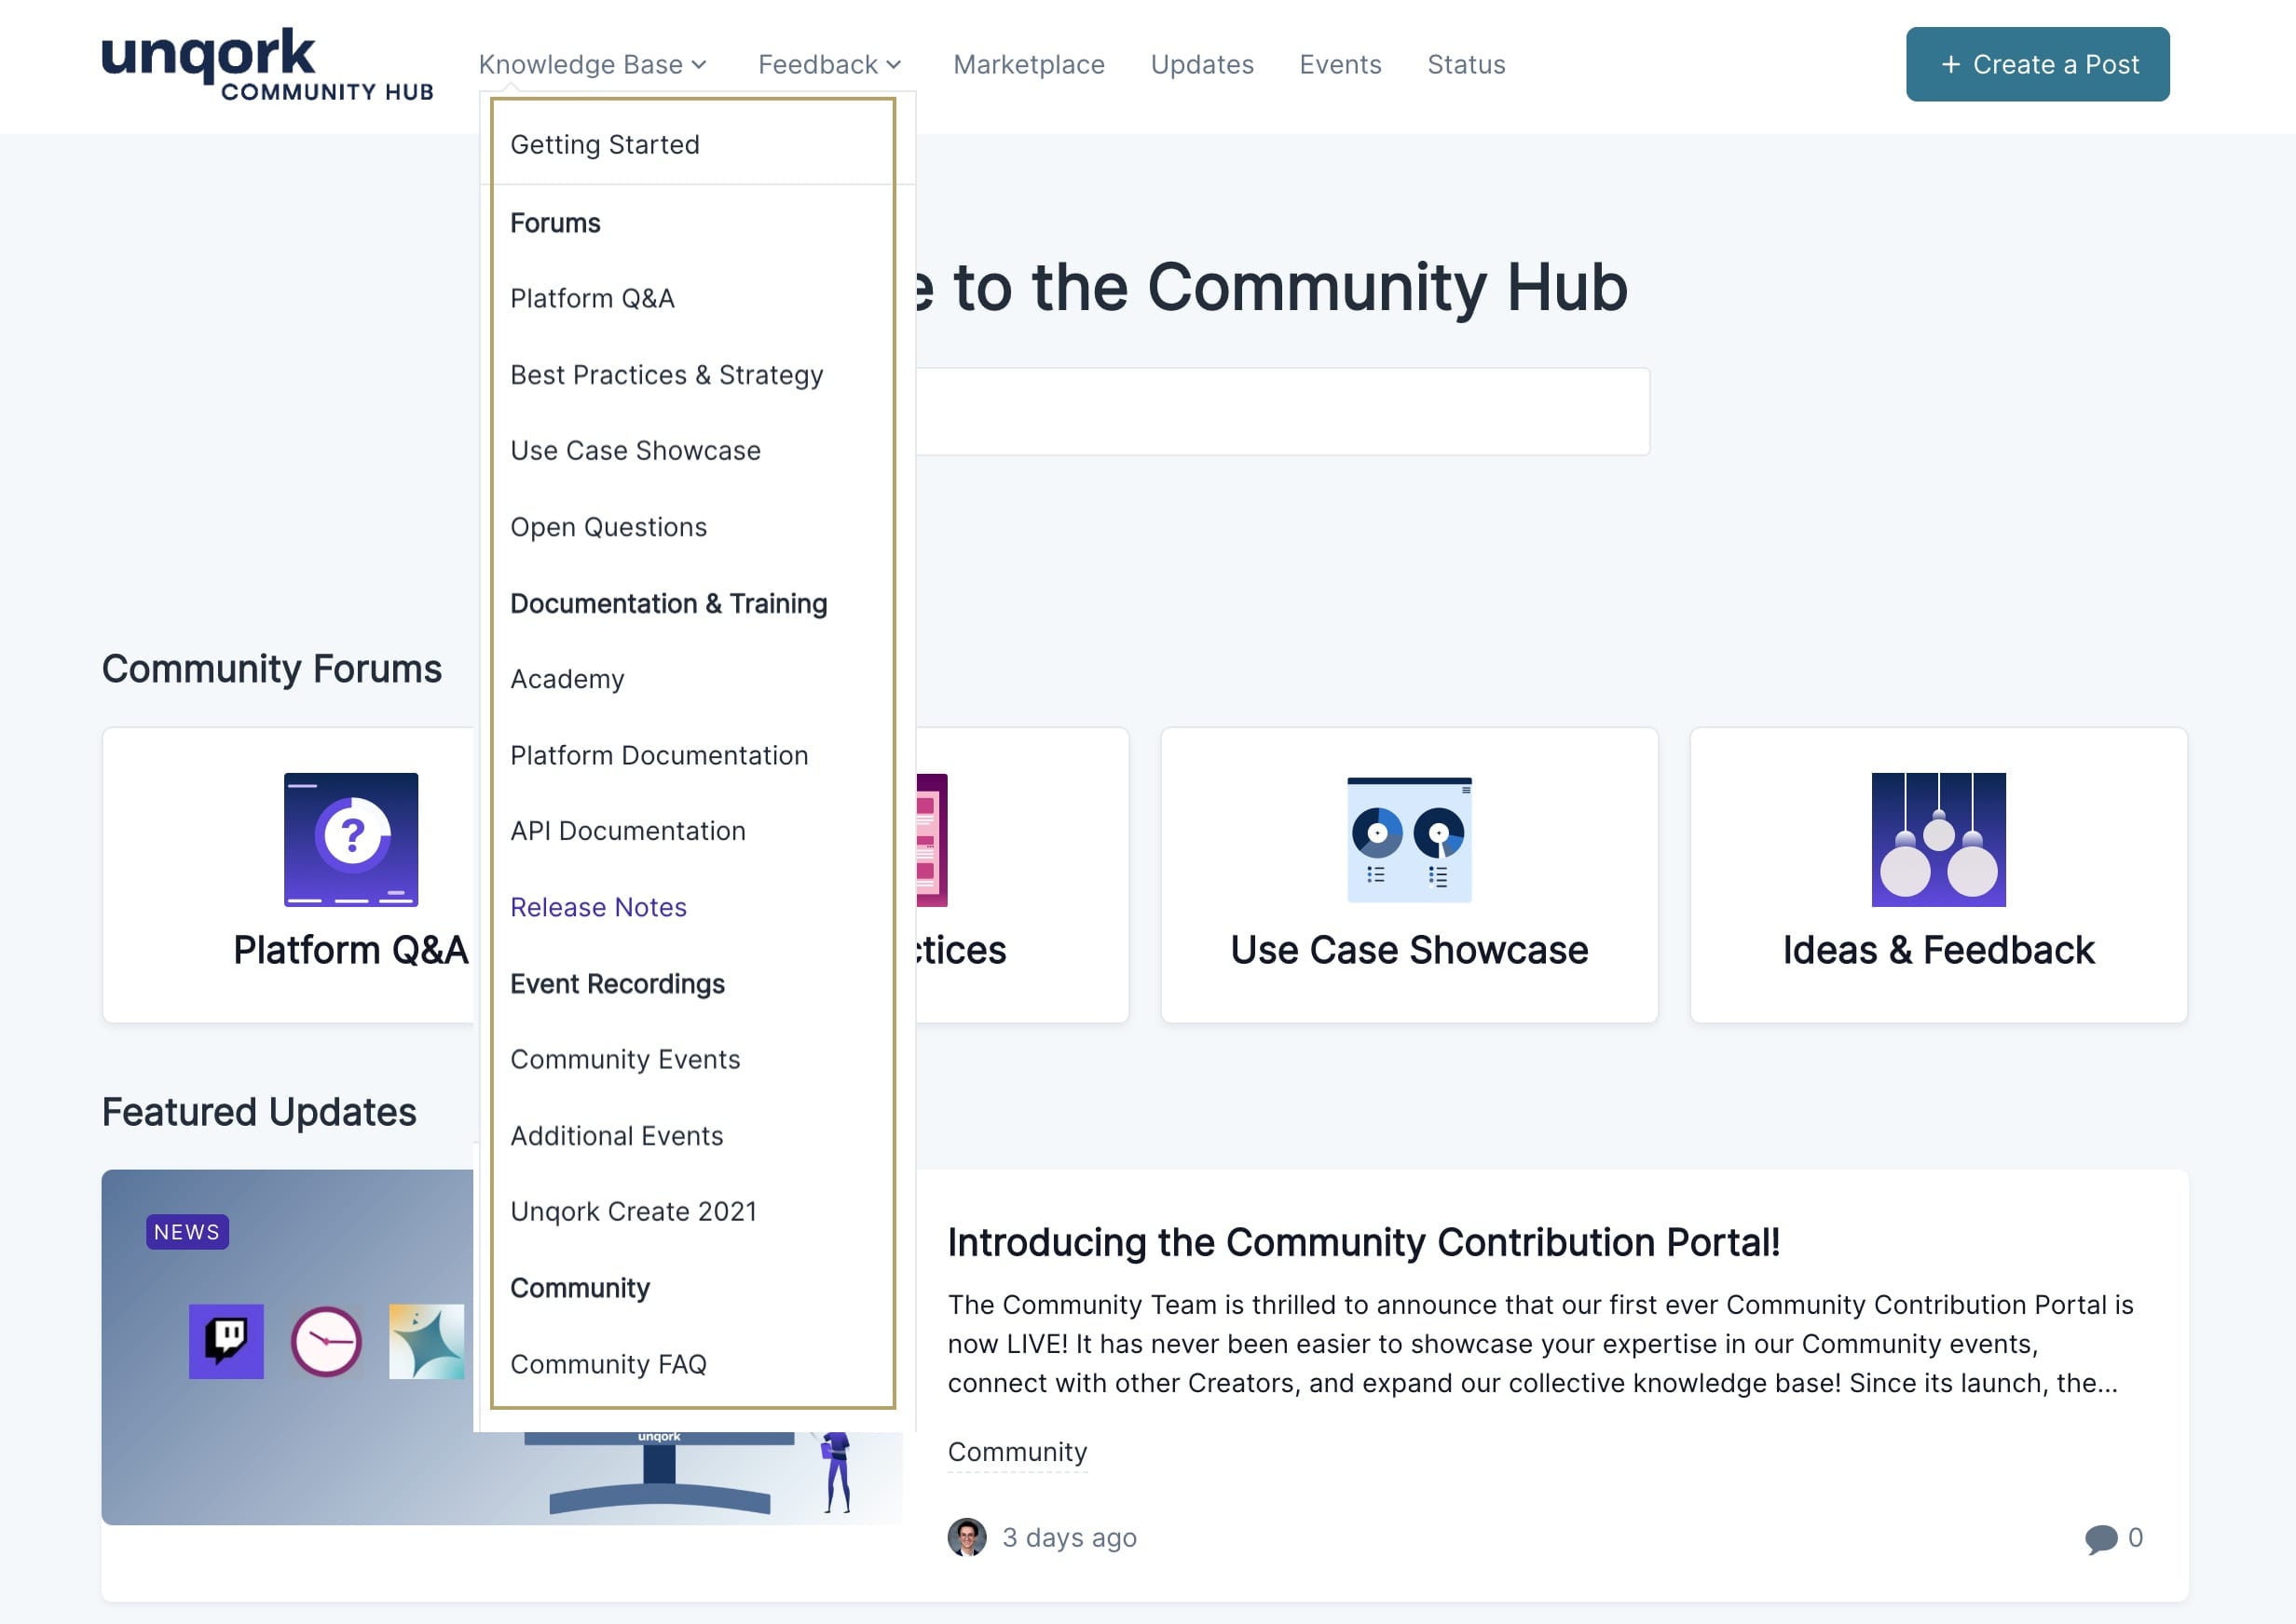This screenshot has width=2296, height=1624.
Task: Select Getting Started in the dropdown
Action: coord(606,145)
